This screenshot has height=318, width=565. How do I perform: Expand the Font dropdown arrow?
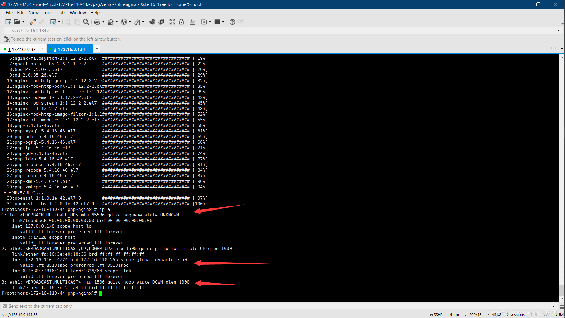143,22
